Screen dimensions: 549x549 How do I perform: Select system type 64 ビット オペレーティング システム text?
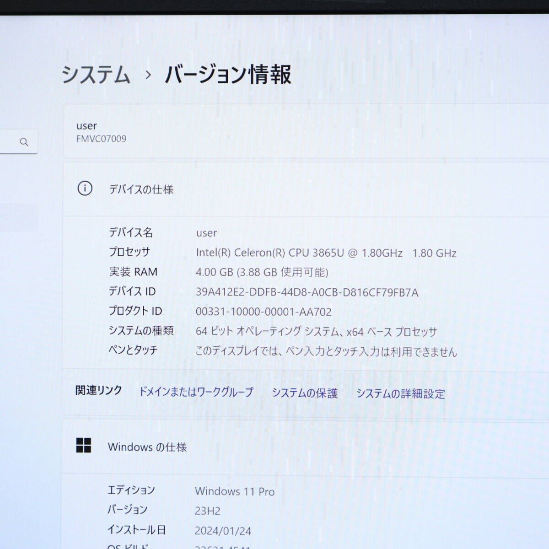pos(316,331)
